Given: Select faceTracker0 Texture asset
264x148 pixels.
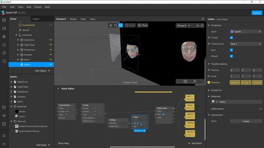Looking at the screenshot, I should click(29, 131).
